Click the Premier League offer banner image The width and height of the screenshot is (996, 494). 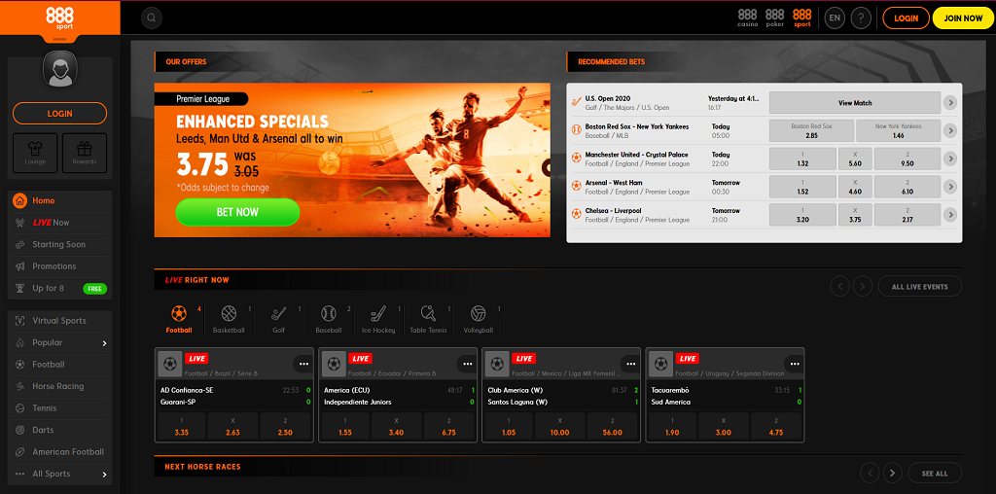click(x=352, y=160)
